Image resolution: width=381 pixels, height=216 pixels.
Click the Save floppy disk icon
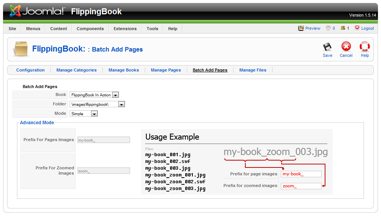tap(327, 47)
